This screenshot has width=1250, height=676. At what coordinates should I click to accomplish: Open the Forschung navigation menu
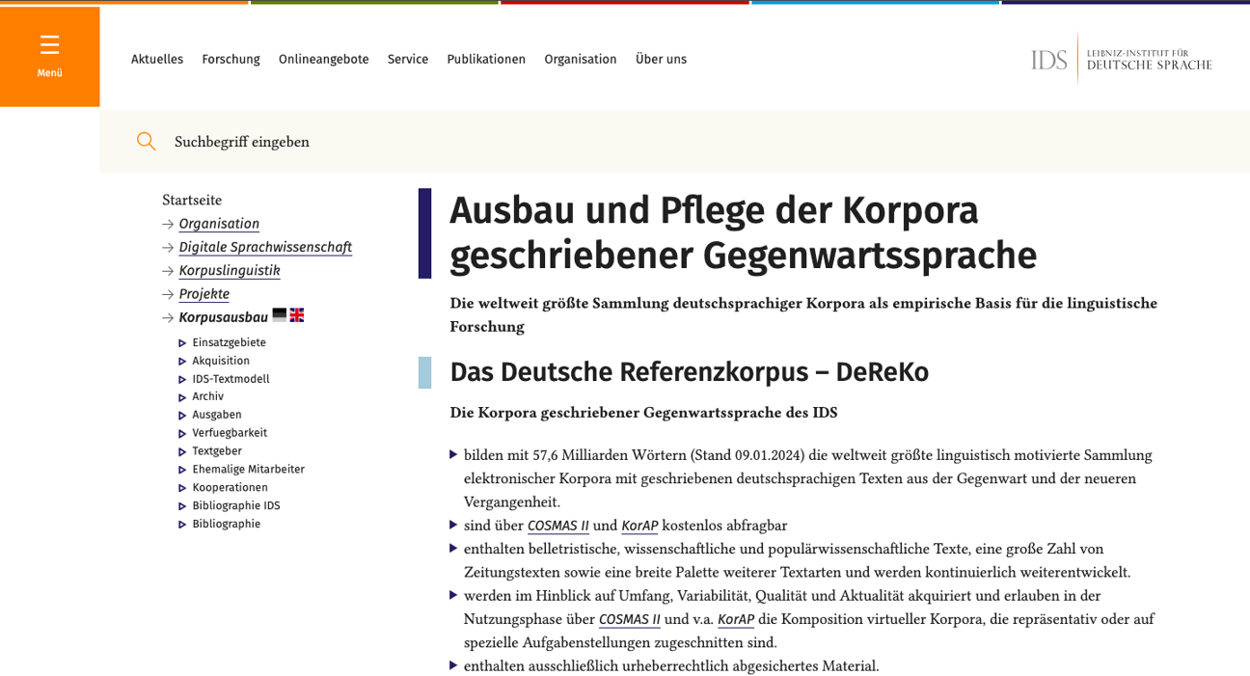[231, 59]
